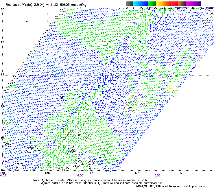Click latitude label 12 on left axis

(x=2, y=138)
